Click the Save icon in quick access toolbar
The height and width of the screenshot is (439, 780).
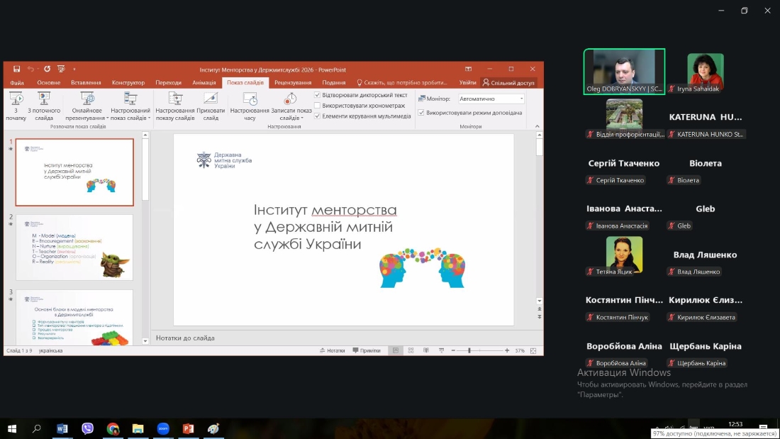click(16, 69)
